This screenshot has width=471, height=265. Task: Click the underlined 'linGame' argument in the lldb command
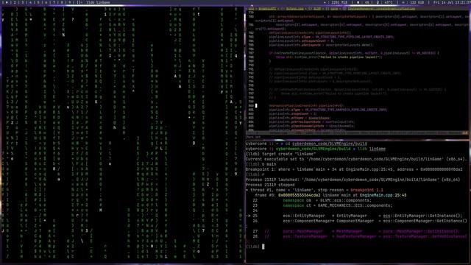tap(378, 149)
